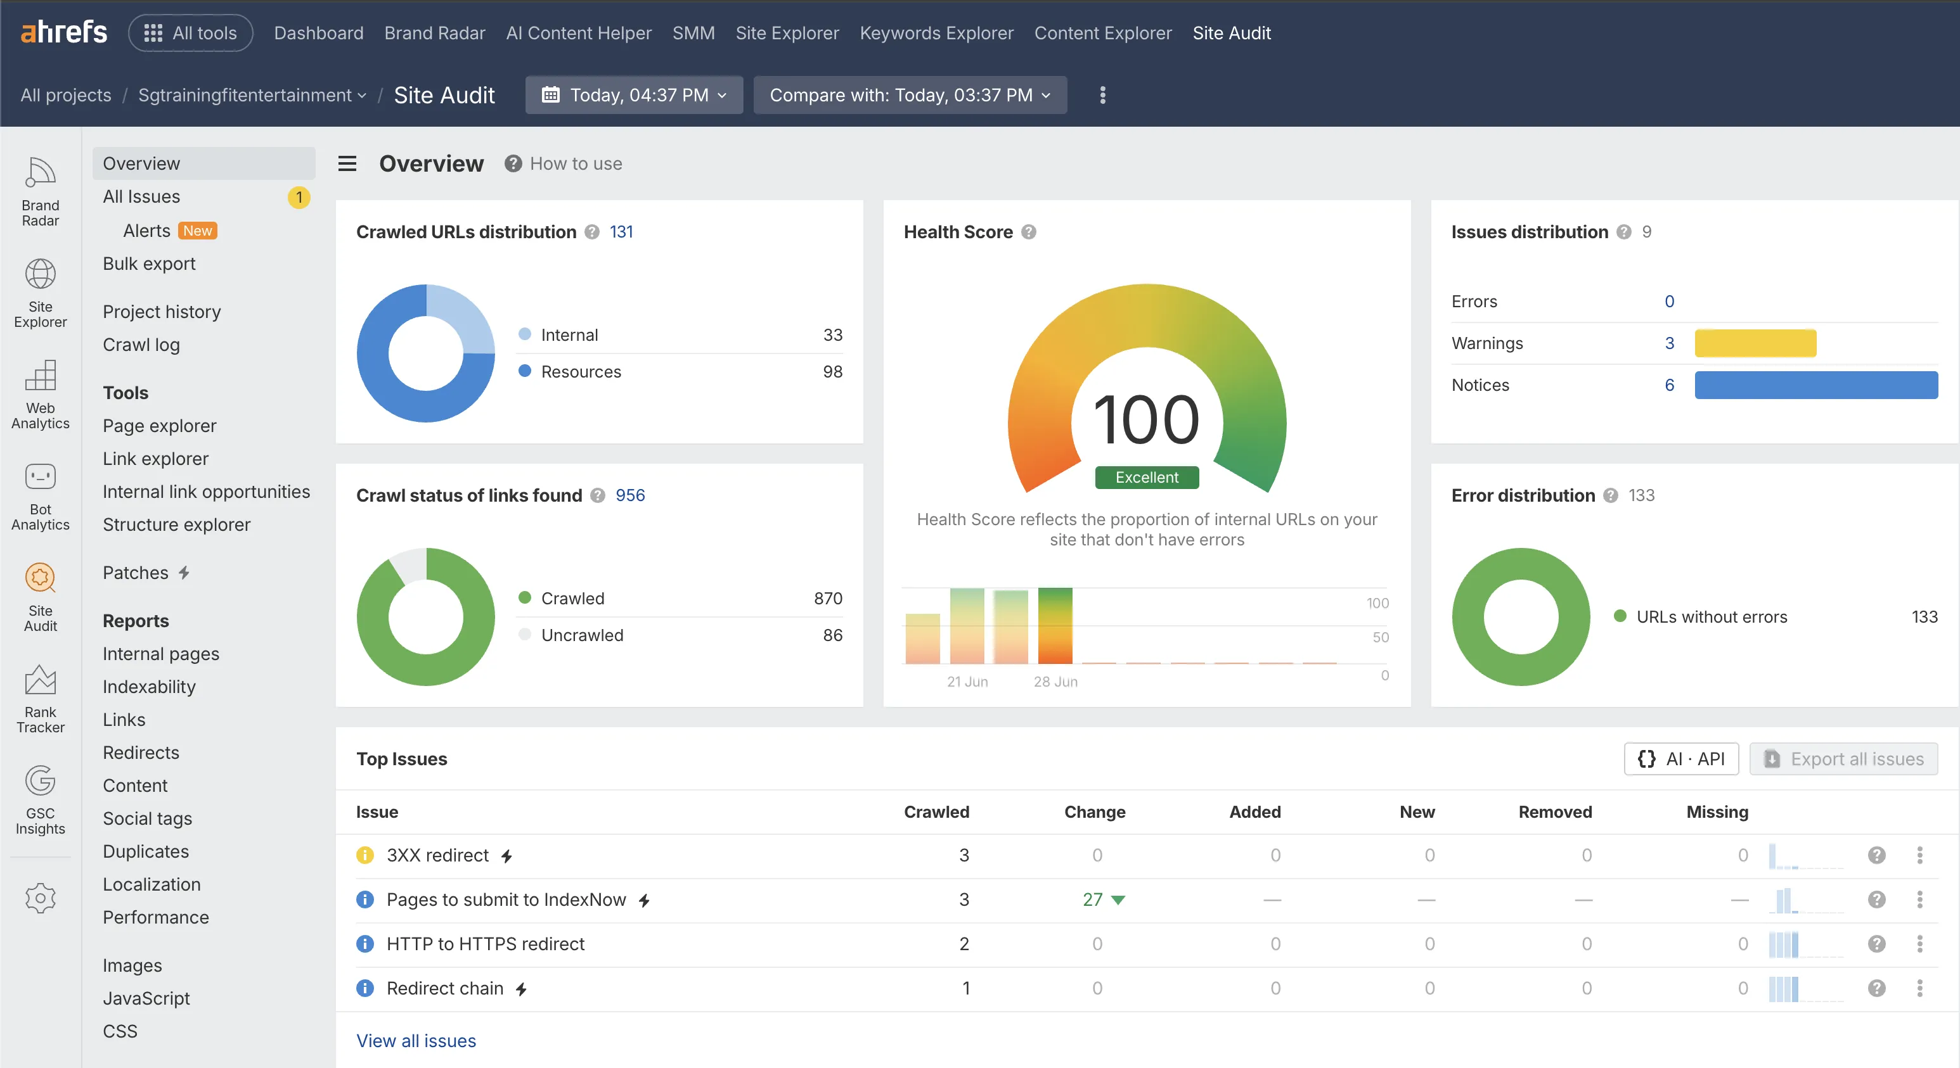This screenshot has width=1960, height=1068.
Task: Open GSC Insights sidebar icon
Action: [41, 799]
